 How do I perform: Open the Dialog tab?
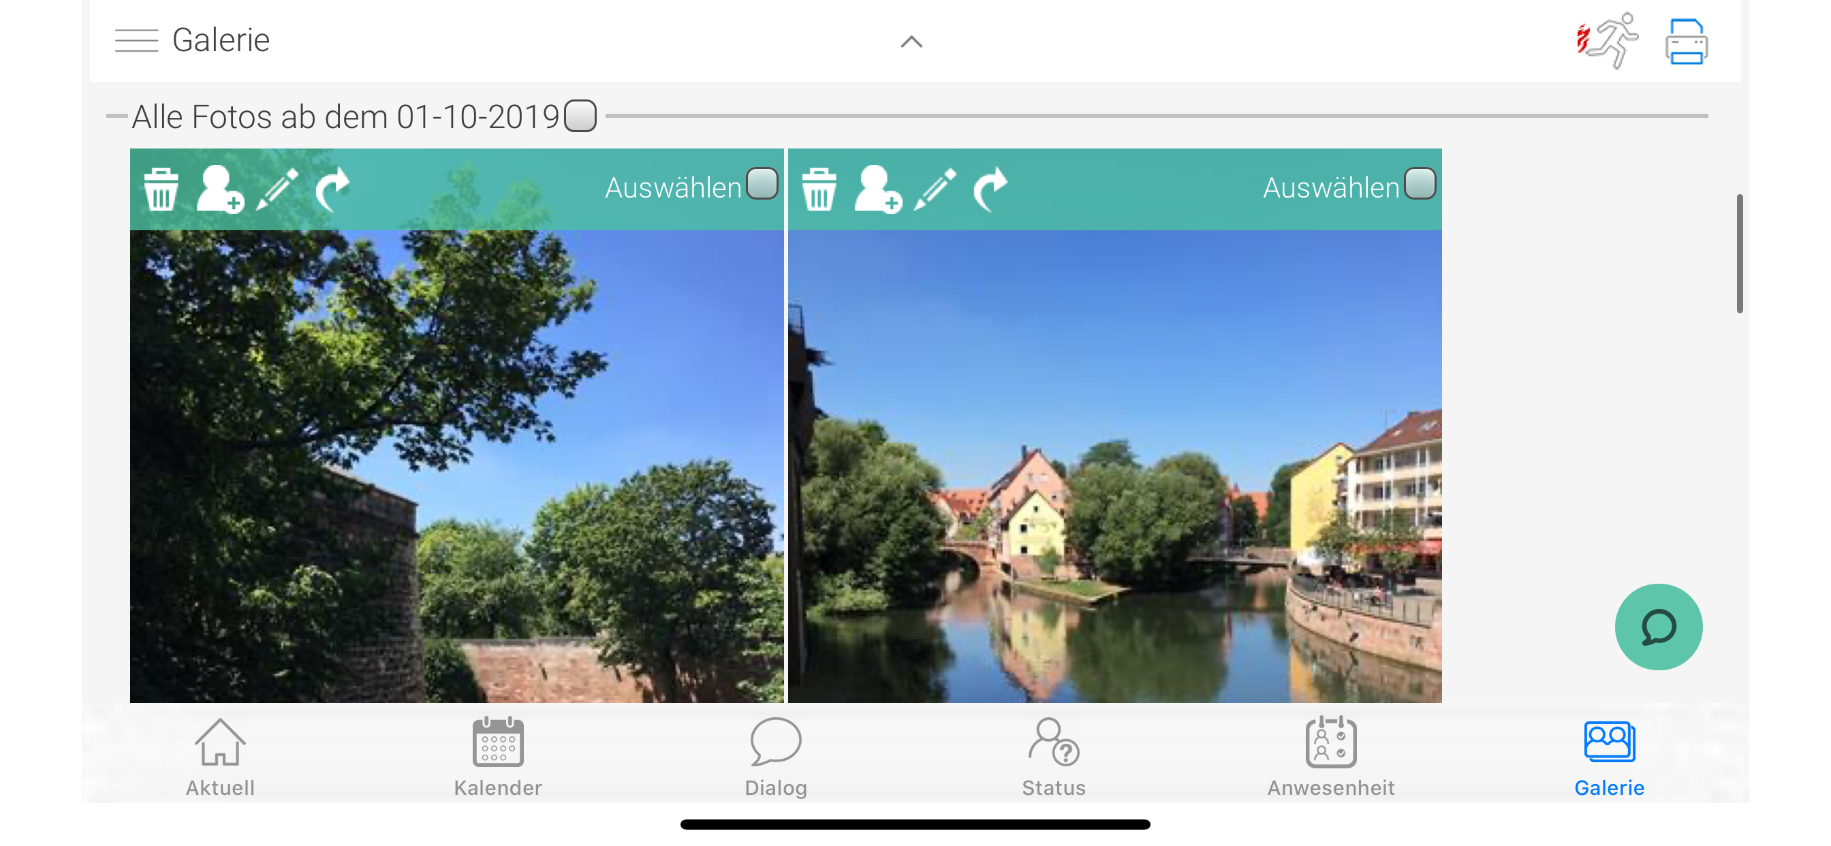(775, 757)
